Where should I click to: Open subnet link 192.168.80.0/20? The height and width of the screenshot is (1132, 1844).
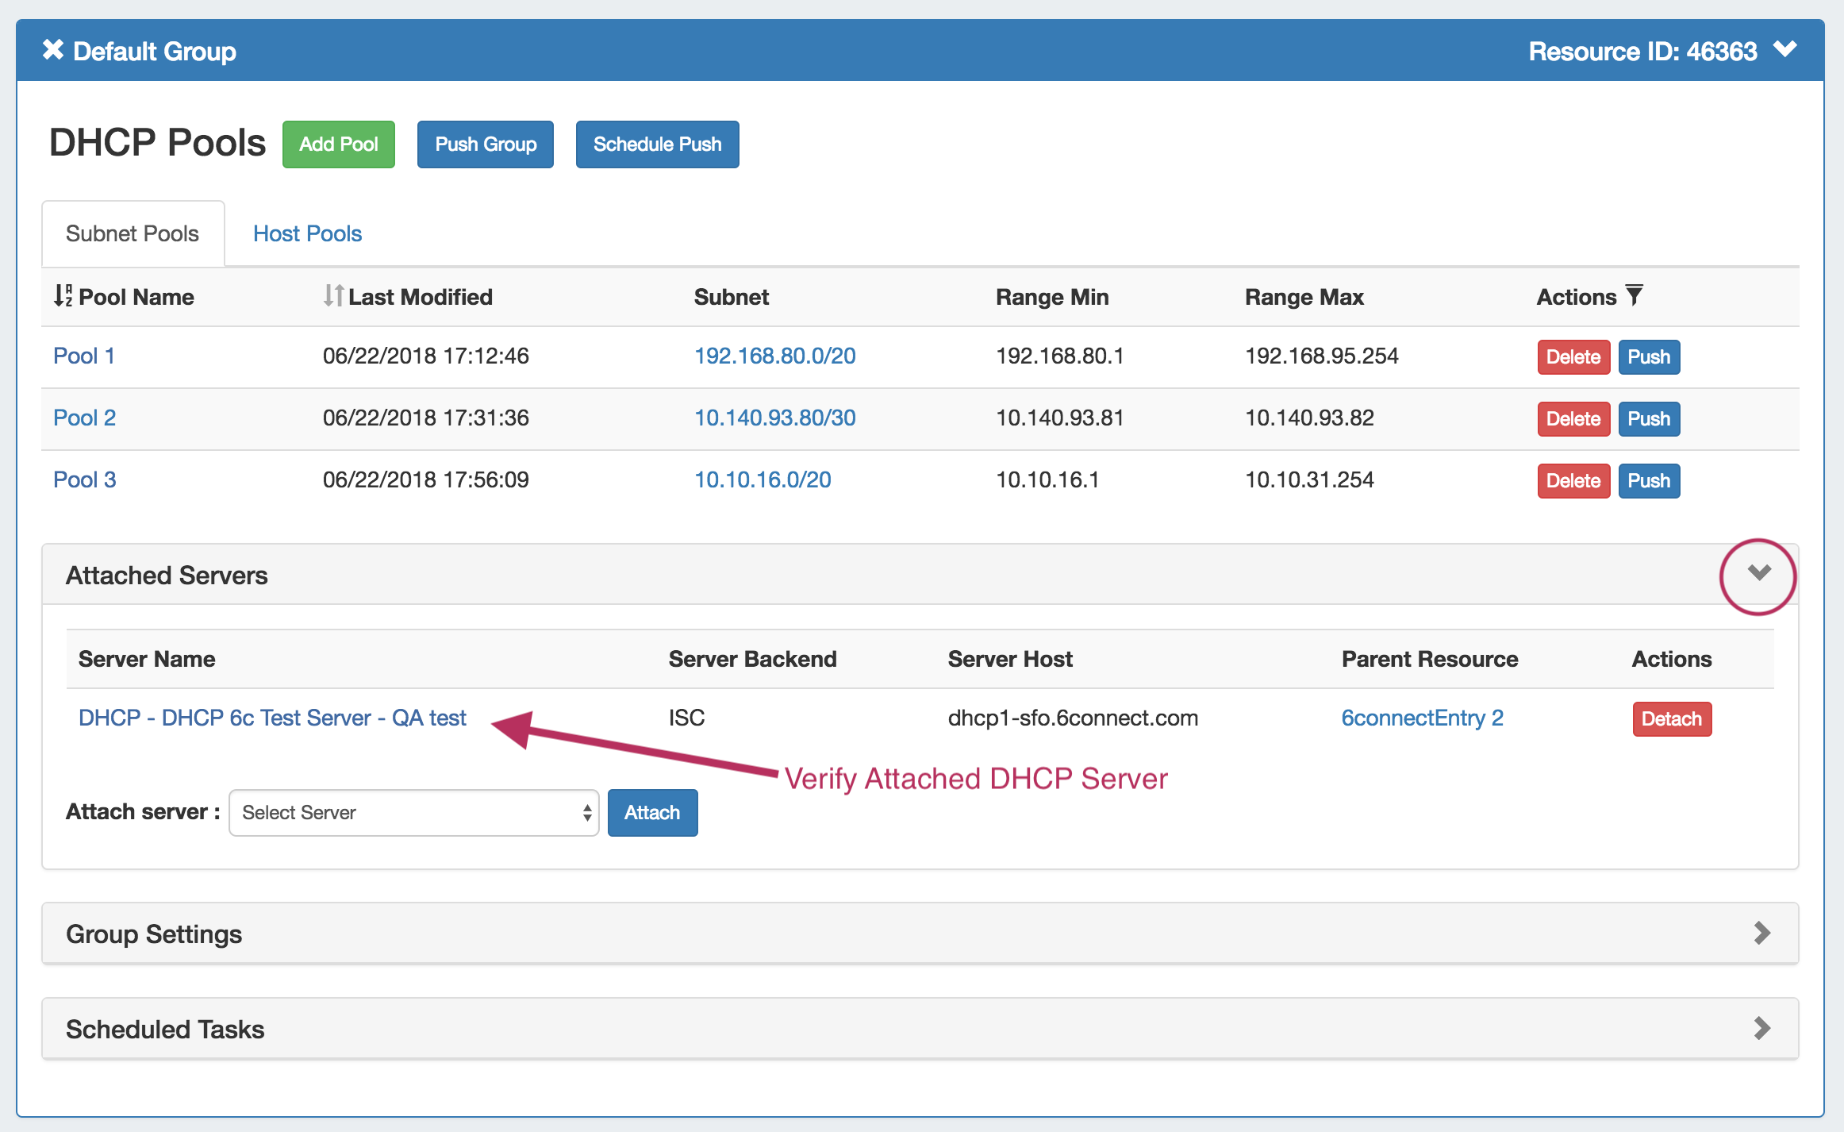tap(774, 356)
